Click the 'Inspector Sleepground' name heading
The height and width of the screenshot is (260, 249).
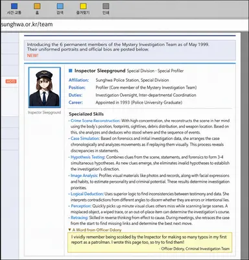[x=100, y=71]
